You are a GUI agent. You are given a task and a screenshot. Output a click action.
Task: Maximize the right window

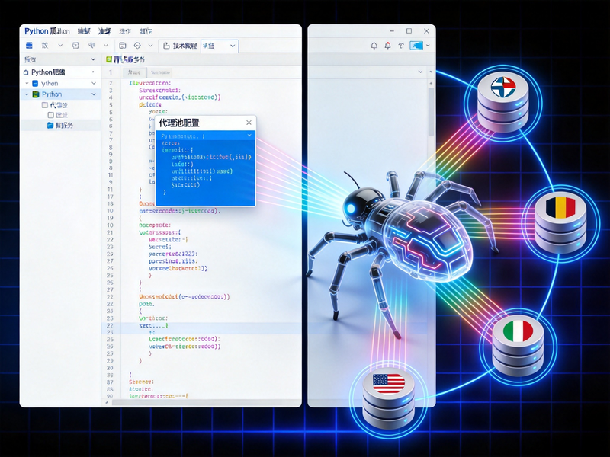(409, 31)
